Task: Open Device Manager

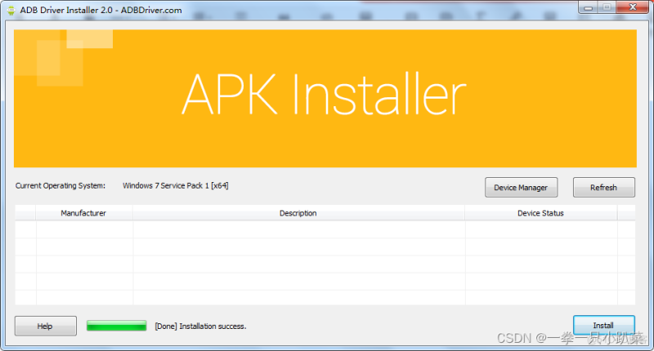Action: pyautogui.click(x=521, y=188)
